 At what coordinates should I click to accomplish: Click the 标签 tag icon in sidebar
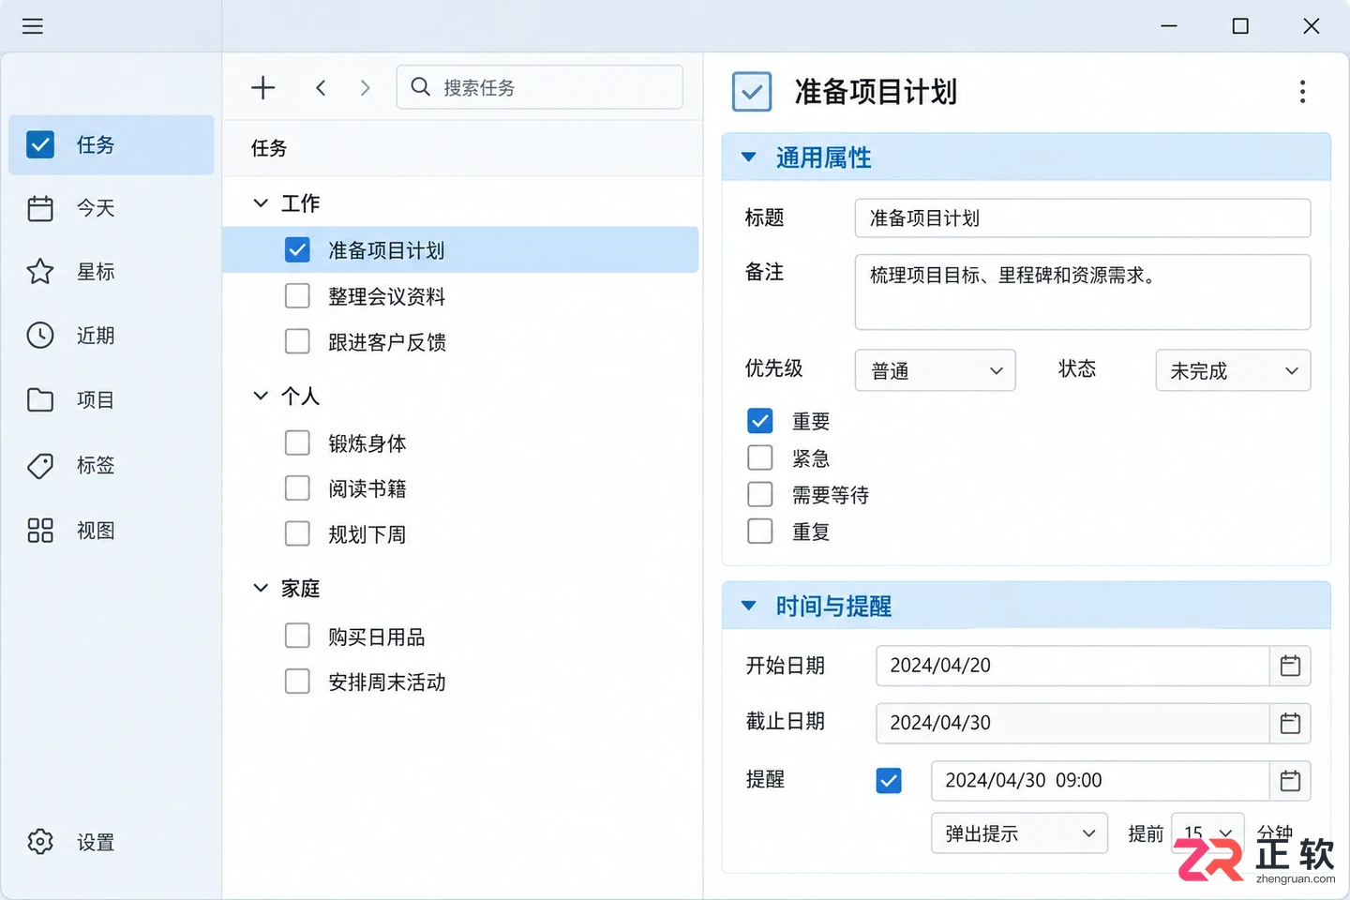[x=40, y=465]
